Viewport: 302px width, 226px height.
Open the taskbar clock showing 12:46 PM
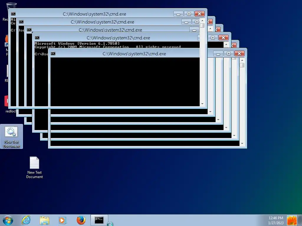[276, 218]
